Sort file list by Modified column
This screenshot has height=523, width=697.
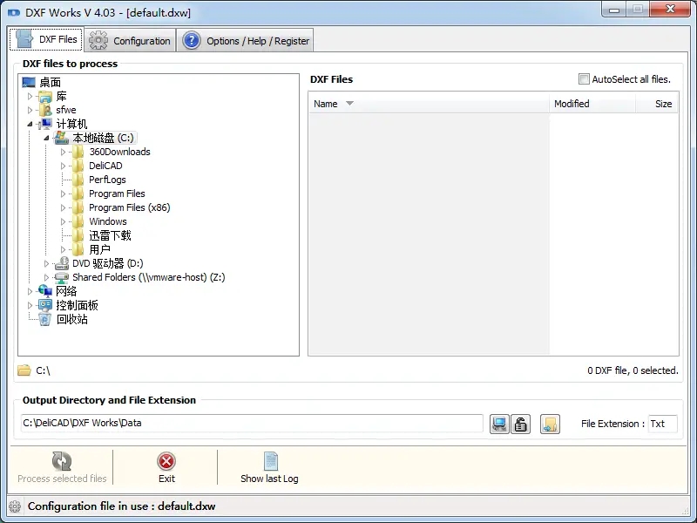pos(592,104)
